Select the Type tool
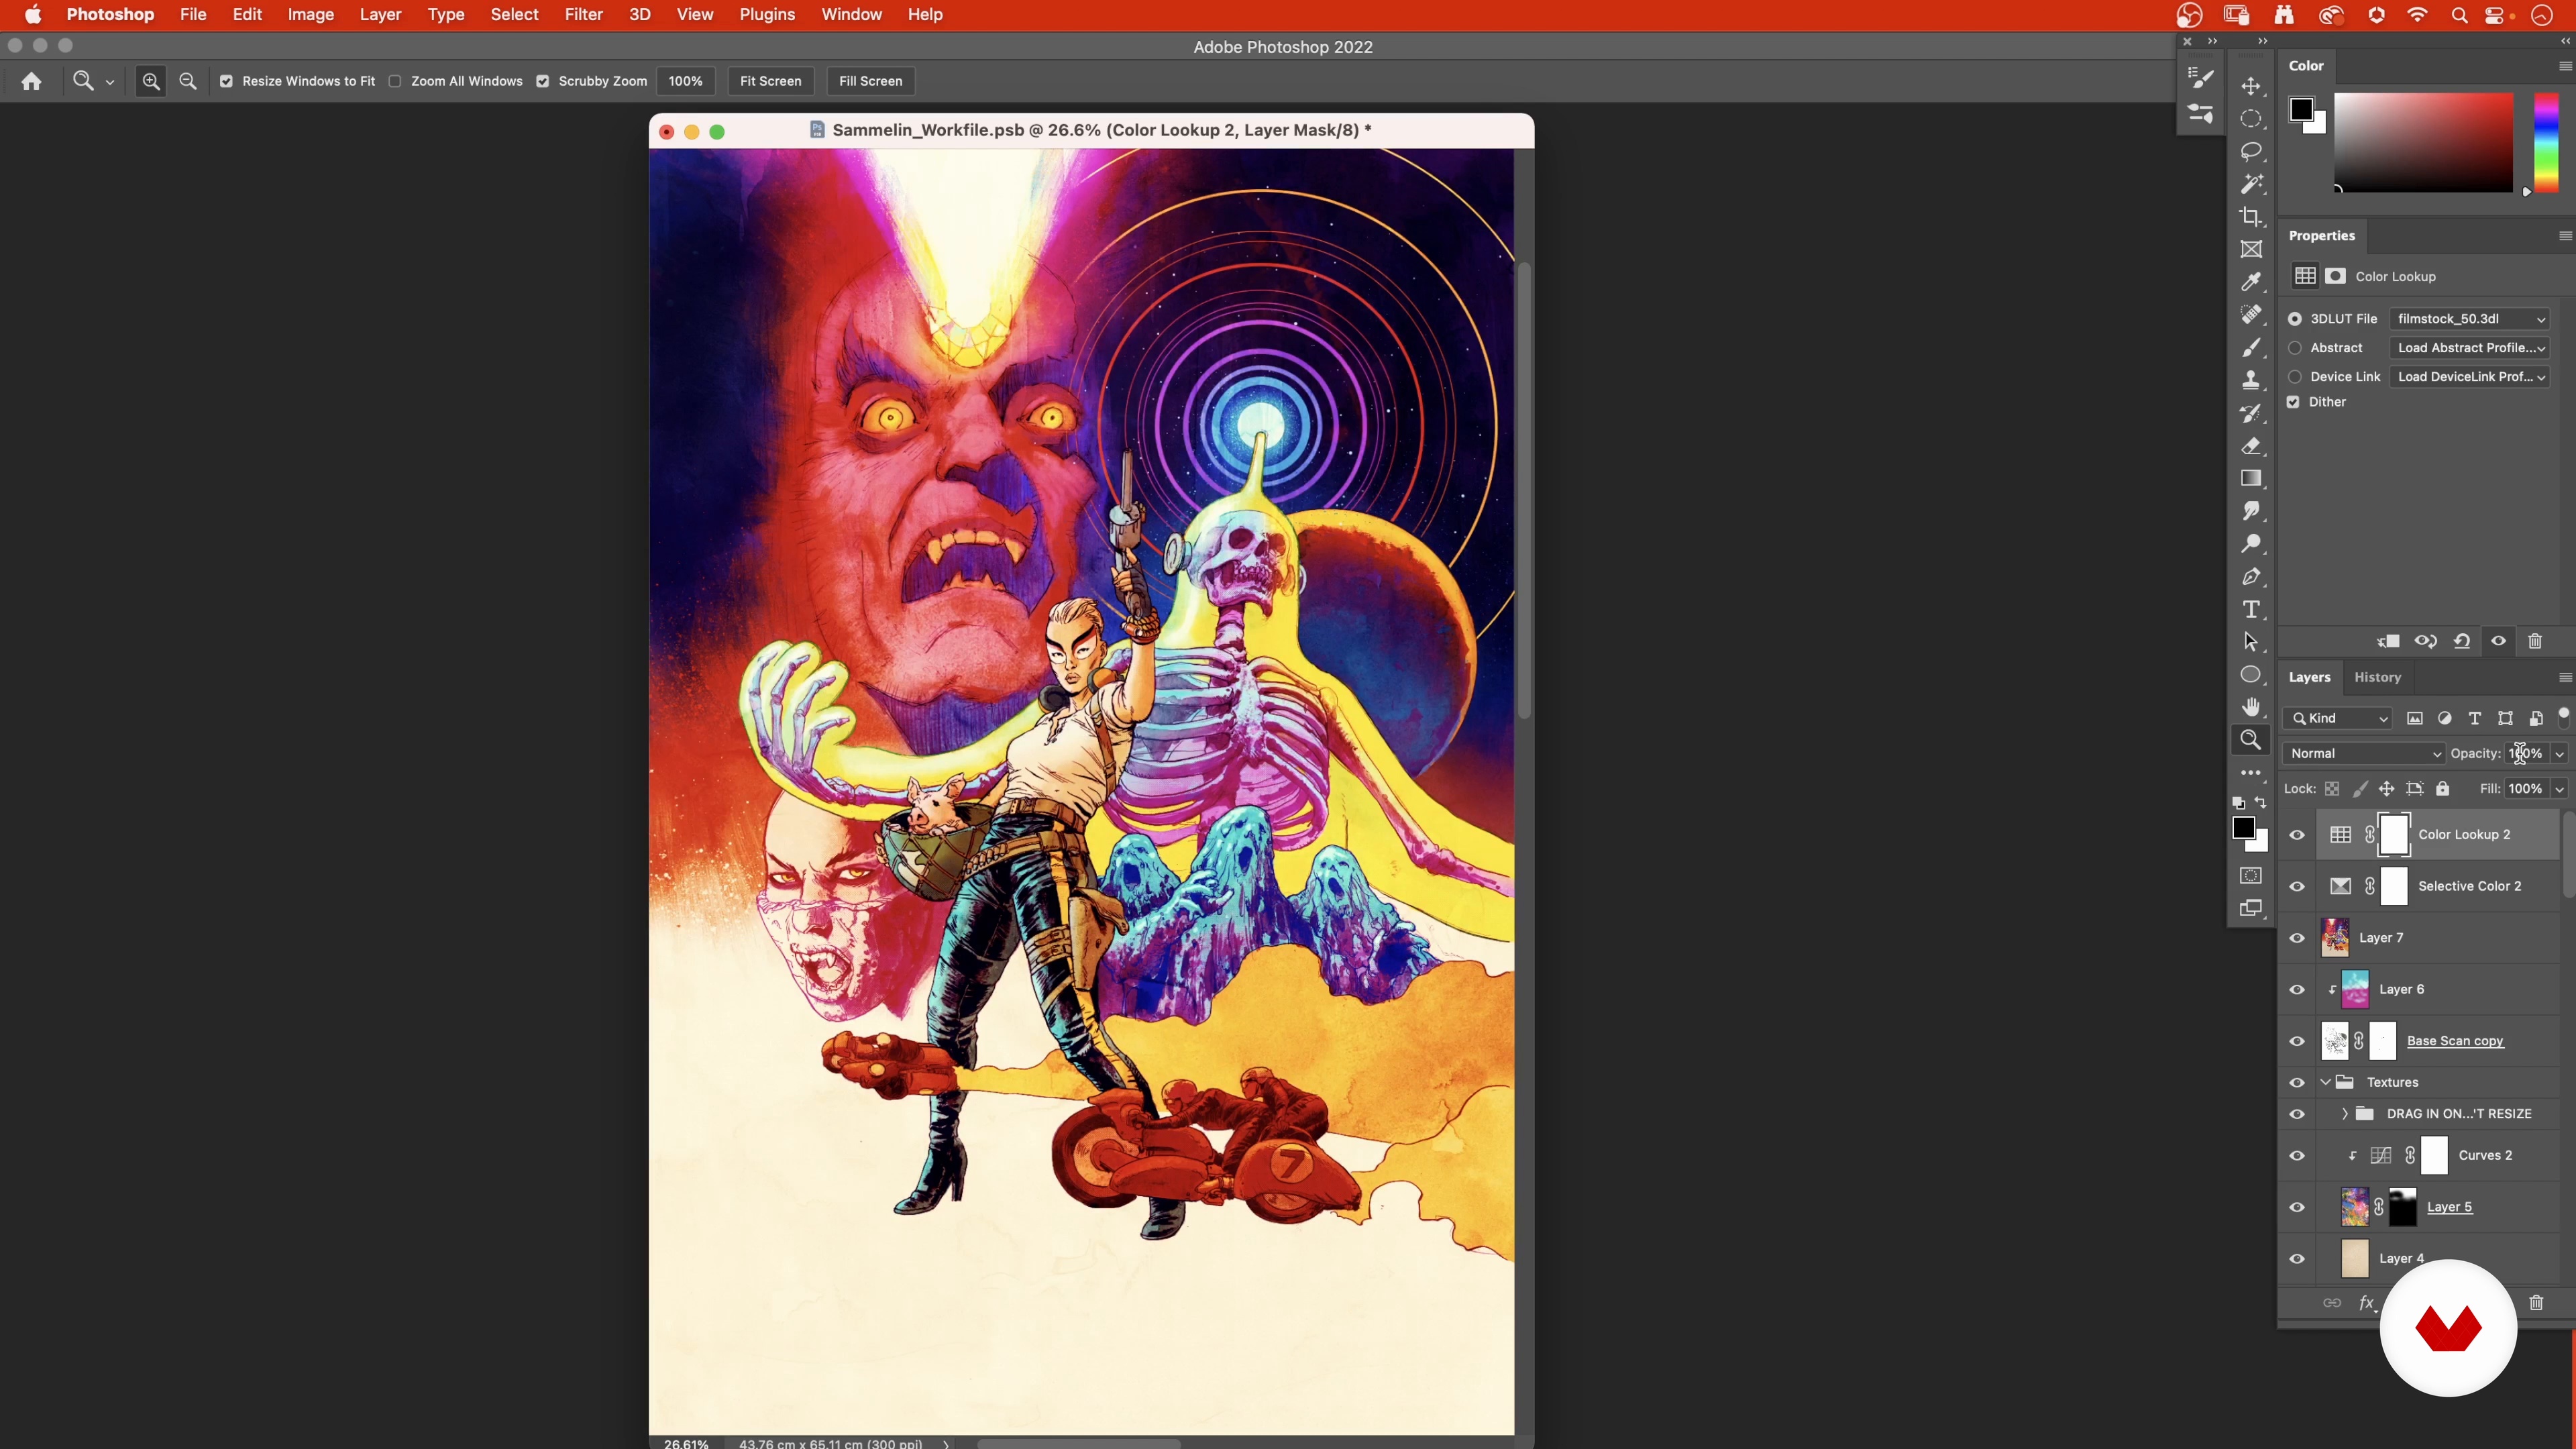 click(2251, 610)
